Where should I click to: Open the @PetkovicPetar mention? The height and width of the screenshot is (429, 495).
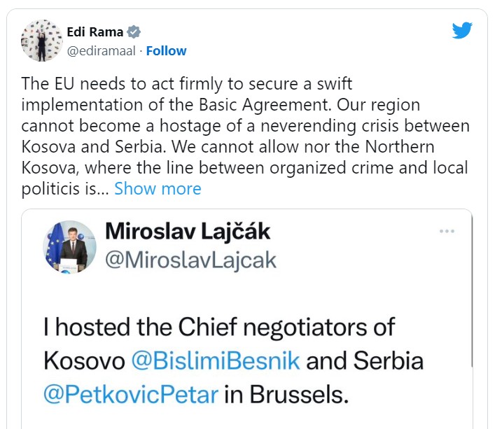tap(131, 394)
